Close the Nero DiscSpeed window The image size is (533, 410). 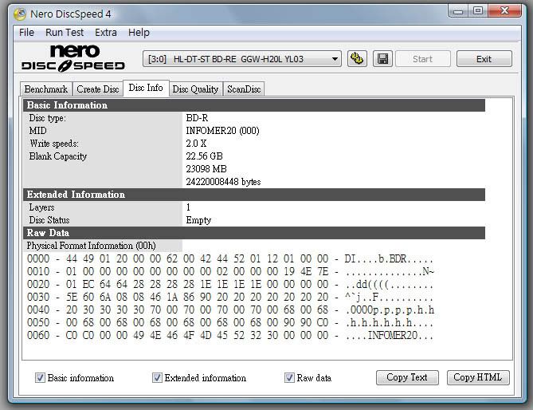(504, 11)
